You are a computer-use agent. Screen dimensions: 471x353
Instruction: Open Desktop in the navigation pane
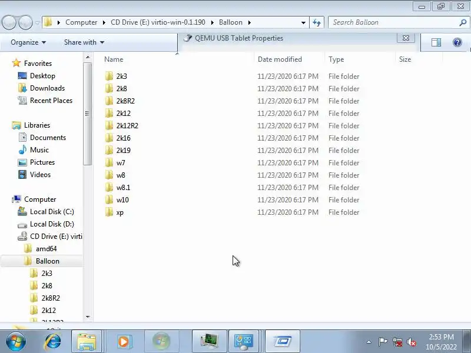click(x=37, y=76)
